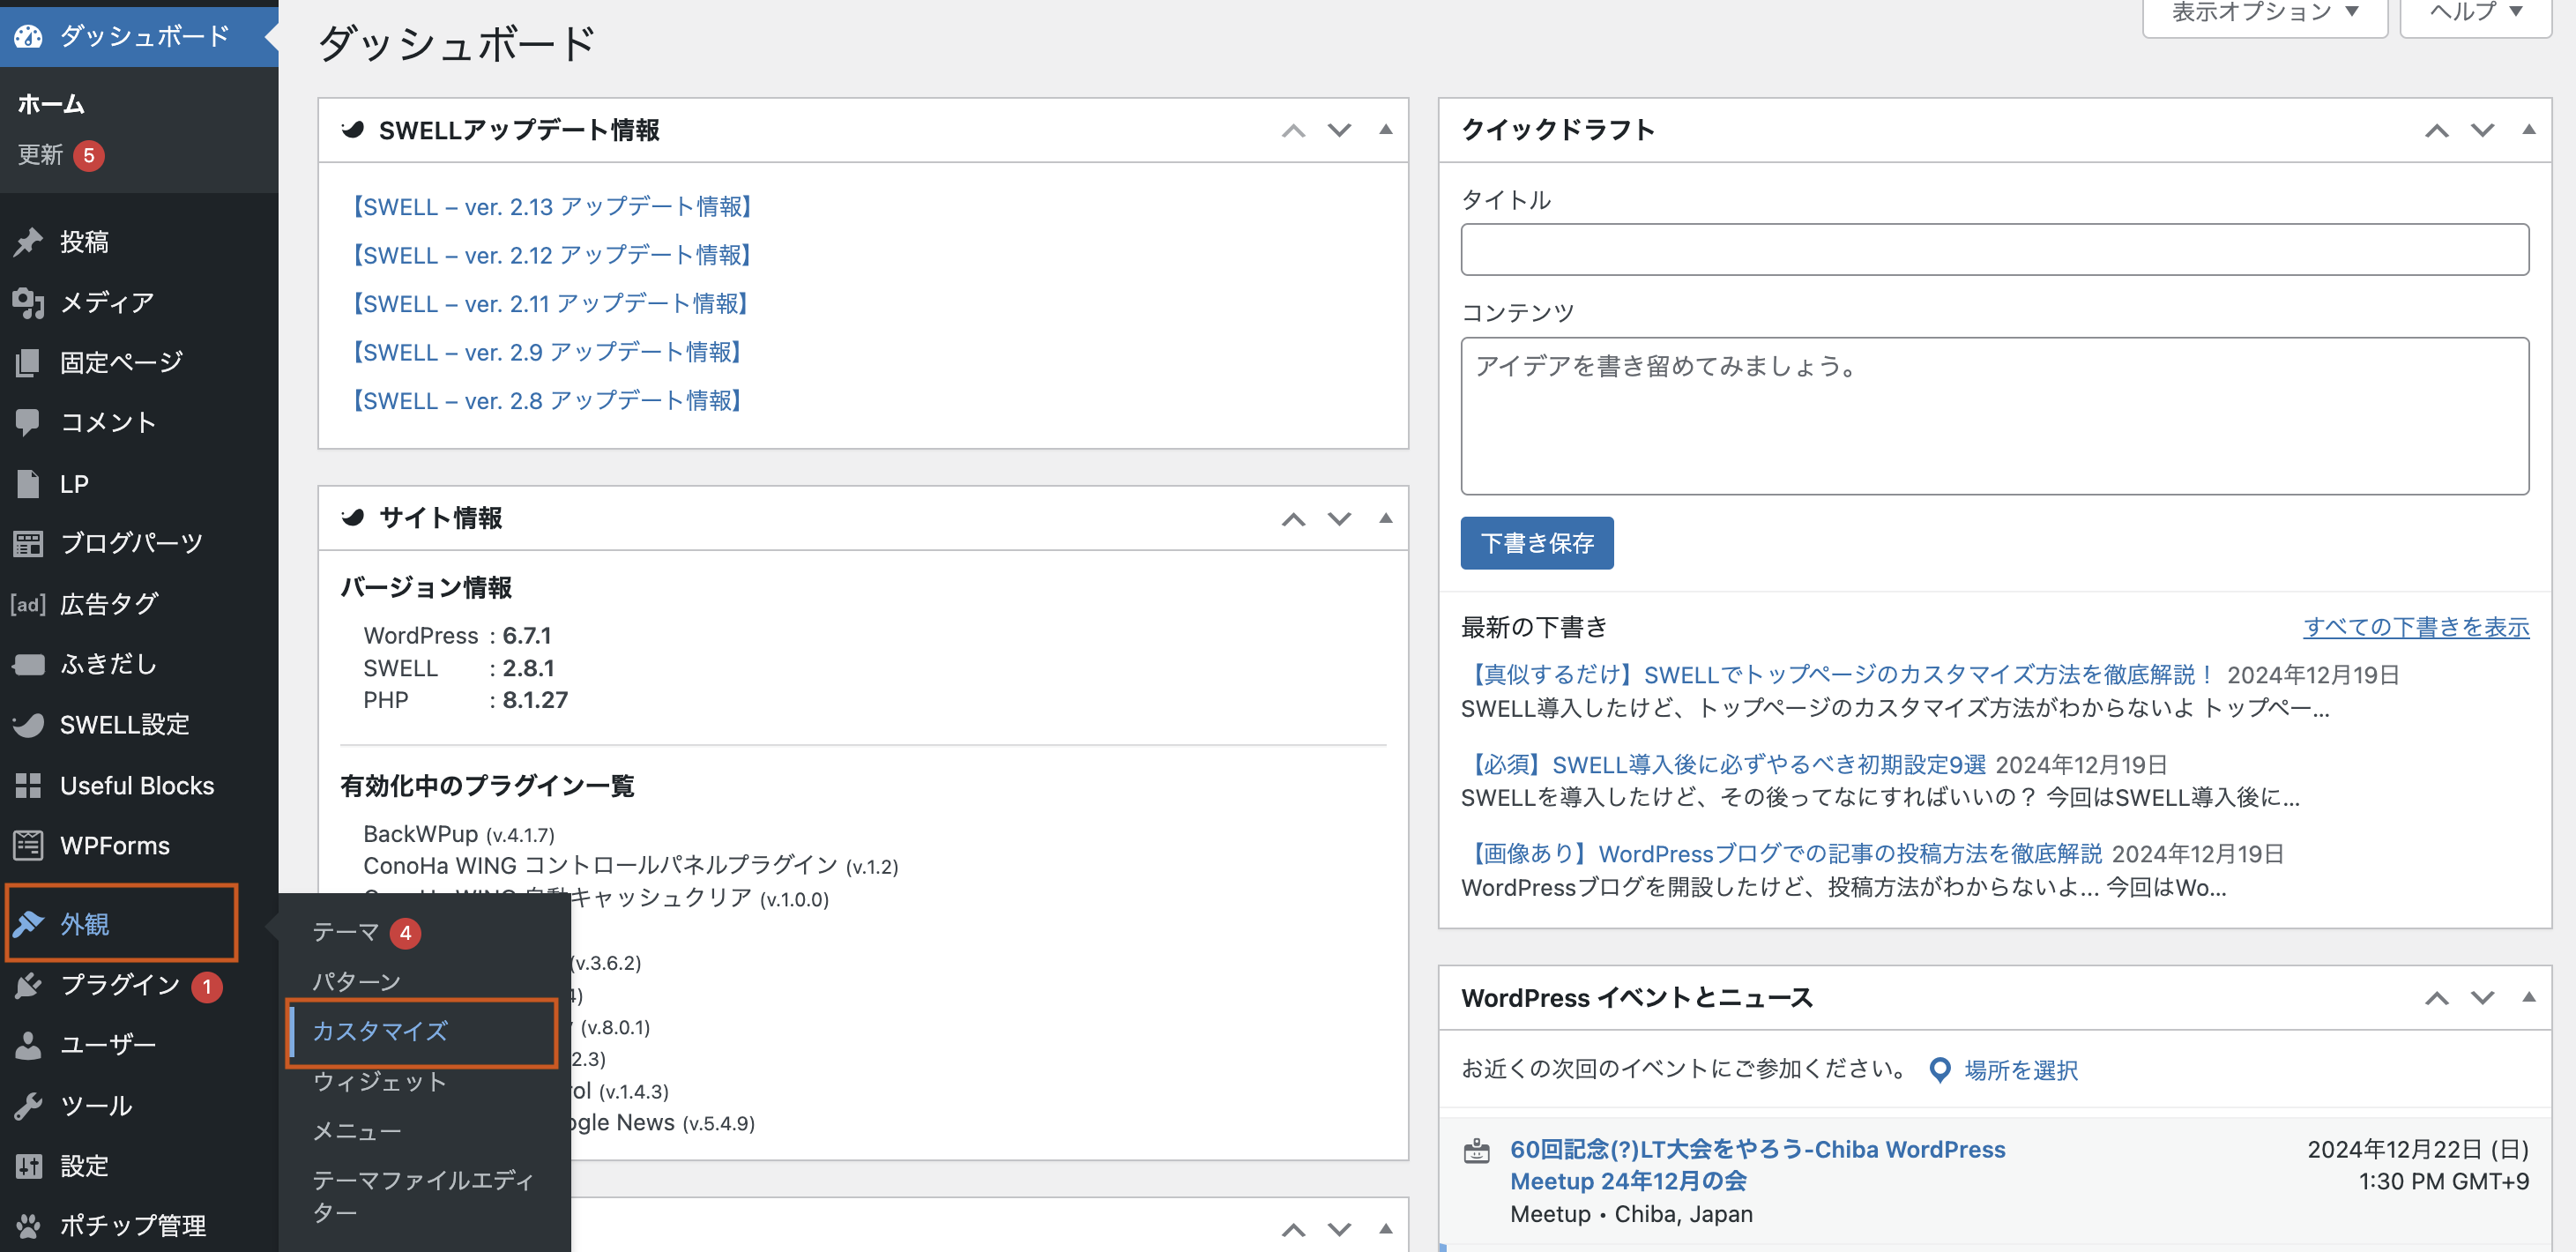Open テーマファイルエディター submenu item
The width and height of the screenshot is (2576, 1252).
[x=423, y=1196]
